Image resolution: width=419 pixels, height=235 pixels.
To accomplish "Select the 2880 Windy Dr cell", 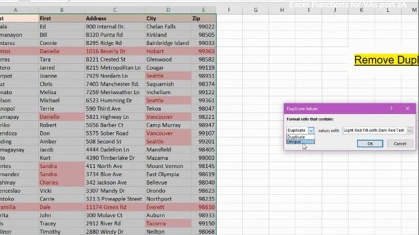I will coord(115,231).
